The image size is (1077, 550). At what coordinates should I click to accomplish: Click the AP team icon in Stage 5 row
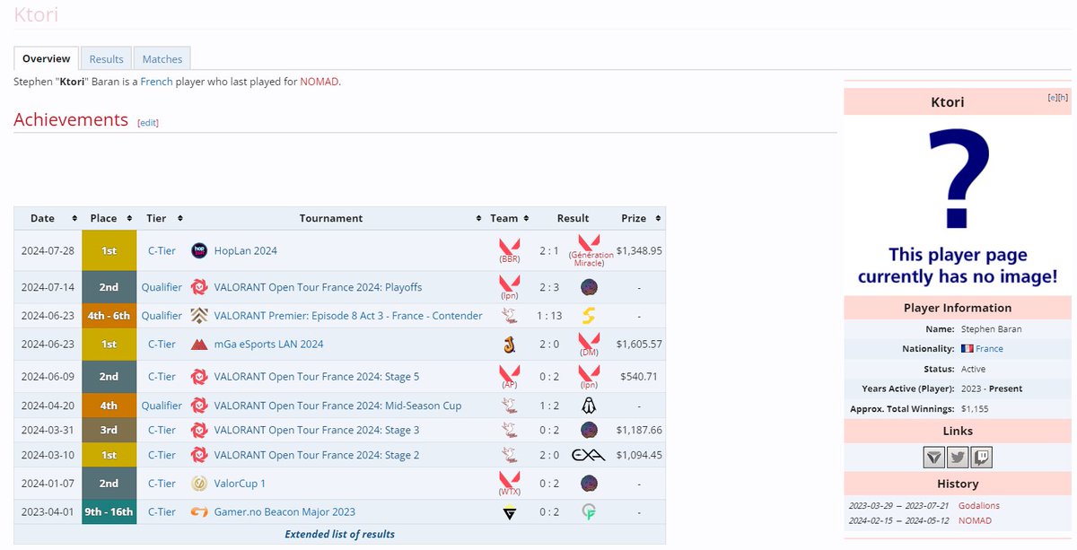coord(510,371)
